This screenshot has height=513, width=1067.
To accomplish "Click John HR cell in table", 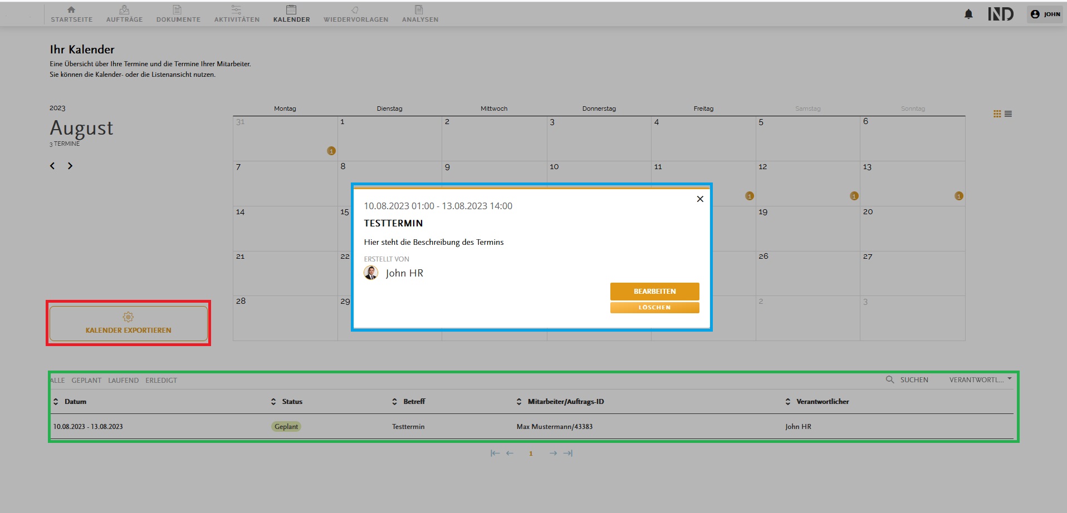I will point(798,427).
